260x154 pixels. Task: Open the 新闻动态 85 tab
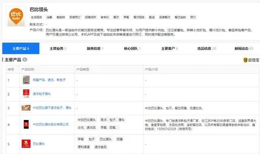click(x=244, y=49)
